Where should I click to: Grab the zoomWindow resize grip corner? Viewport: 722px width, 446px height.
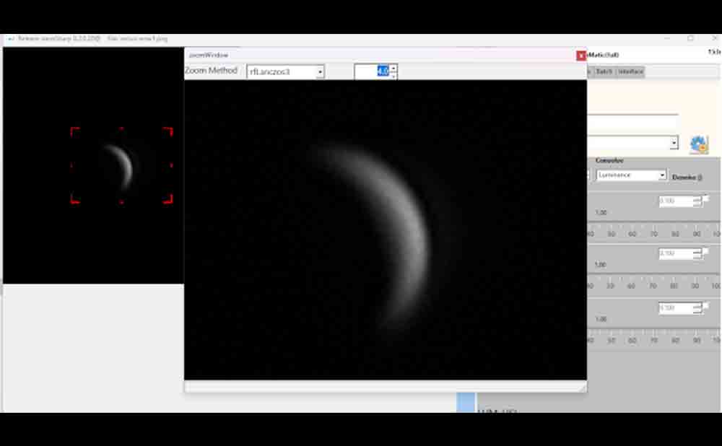581,388
